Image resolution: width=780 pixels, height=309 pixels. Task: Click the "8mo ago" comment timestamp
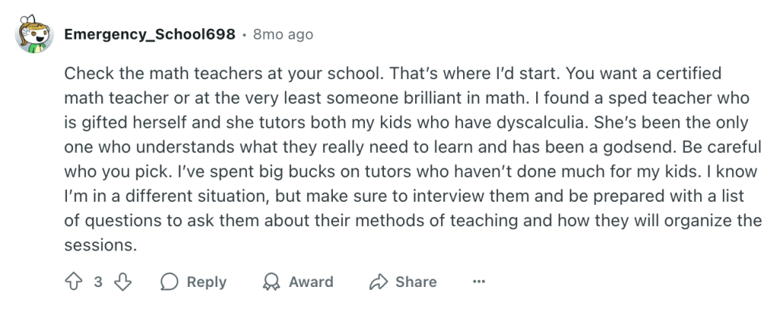(282, 35)
